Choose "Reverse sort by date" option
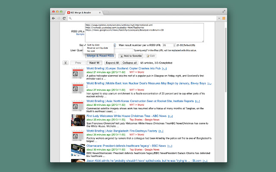 click(97, 48)
